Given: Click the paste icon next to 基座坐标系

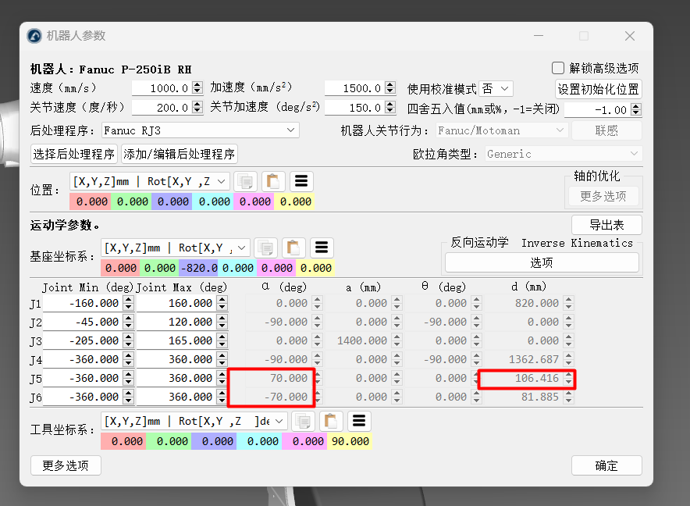Looking at the screenshot, I should [293, 248].
